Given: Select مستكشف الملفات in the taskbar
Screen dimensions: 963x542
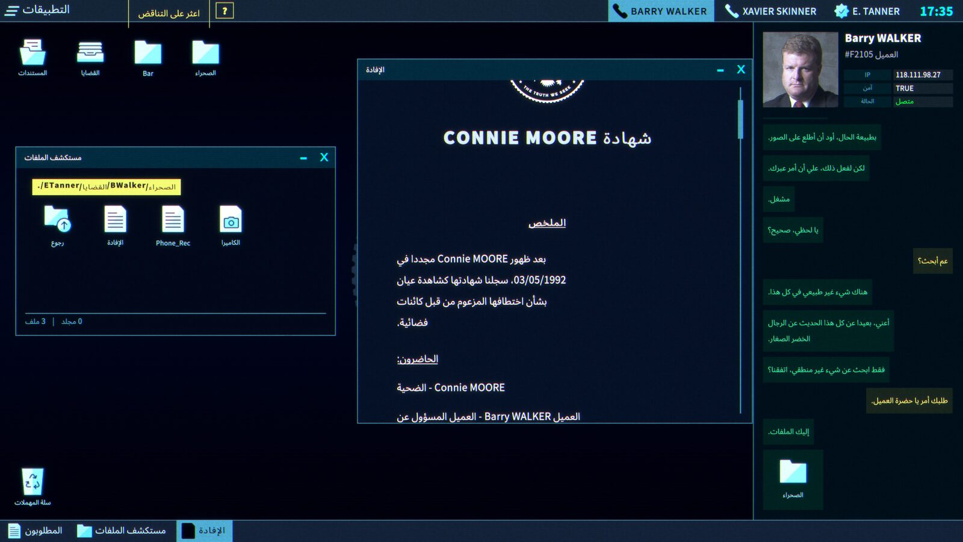Looking at the screenshot, I should (122, 531).
